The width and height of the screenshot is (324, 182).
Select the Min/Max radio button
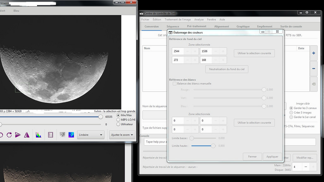point(119,115)
